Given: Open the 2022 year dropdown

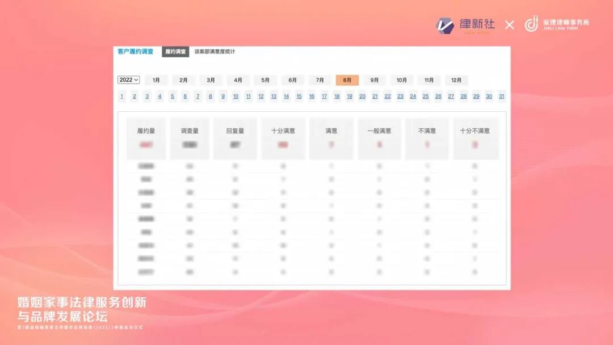Looking at the screenshot, I should (x=129, y=79).
